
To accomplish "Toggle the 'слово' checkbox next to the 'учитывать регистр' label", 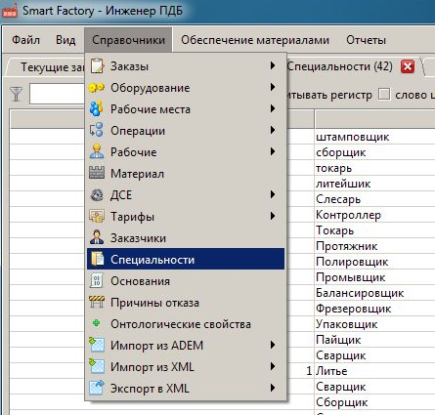I will pyautogui.click(x=384, y=95).
